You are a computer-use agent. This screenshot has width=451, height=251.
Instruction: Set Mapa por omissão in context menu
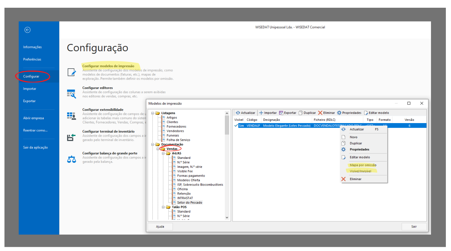coord(363,165)
